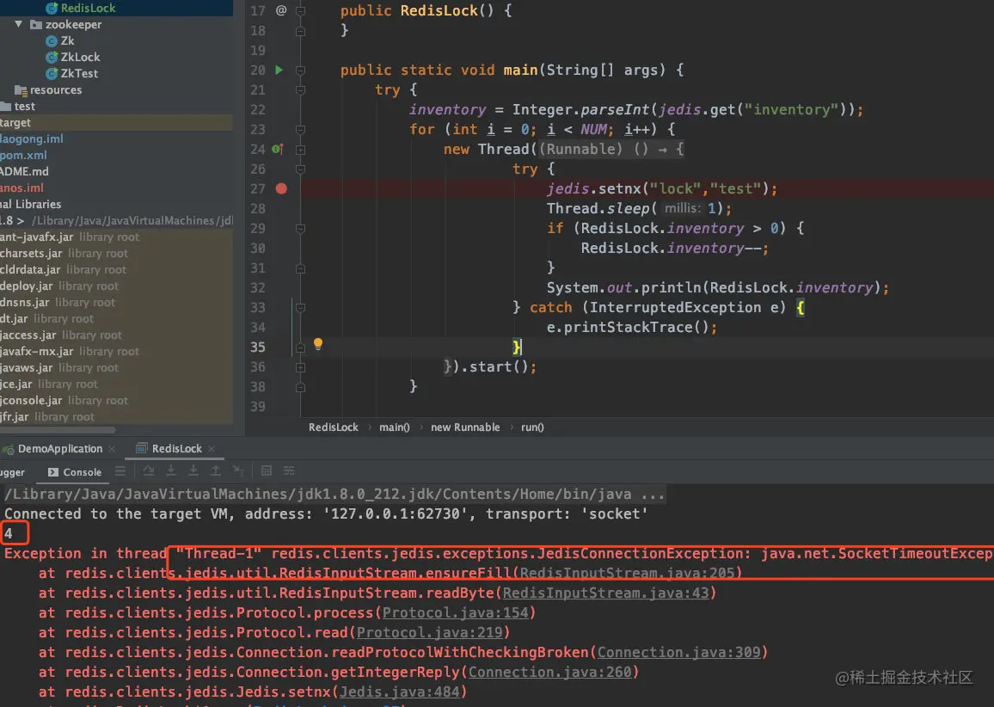Open RedisInputStream.java:43 stack trace link
994x707 pixels.
(605, 593)
